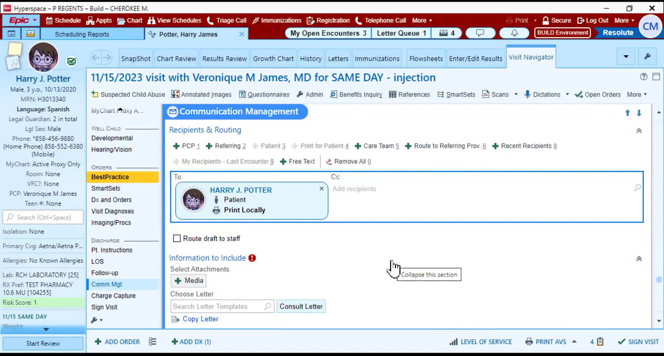Collapse the Recipients & Routing section

pyautogui.click(x=639, y=131)
